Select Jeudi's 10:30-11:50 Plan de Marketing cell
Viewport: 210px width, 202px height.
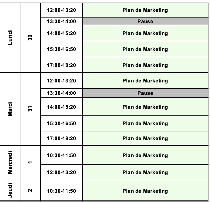point(145,190)
